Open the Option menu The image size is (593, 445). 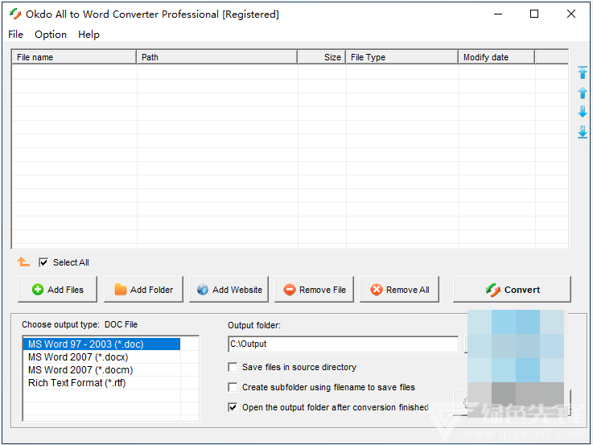click(51, 35)
